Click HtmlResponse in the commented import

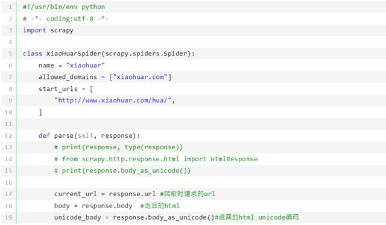234,159
